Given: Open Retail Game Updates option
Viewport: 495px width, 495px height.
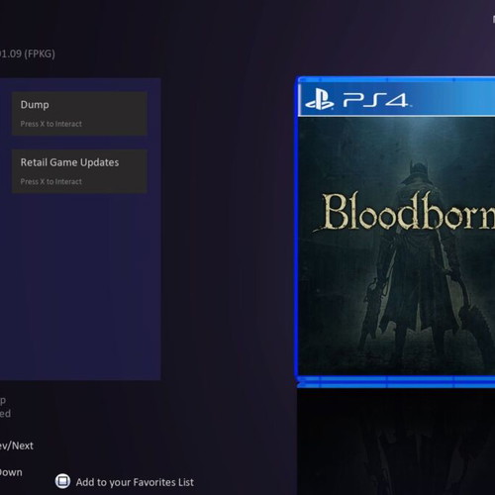Looking at the screenshot, I should [79, 171].
